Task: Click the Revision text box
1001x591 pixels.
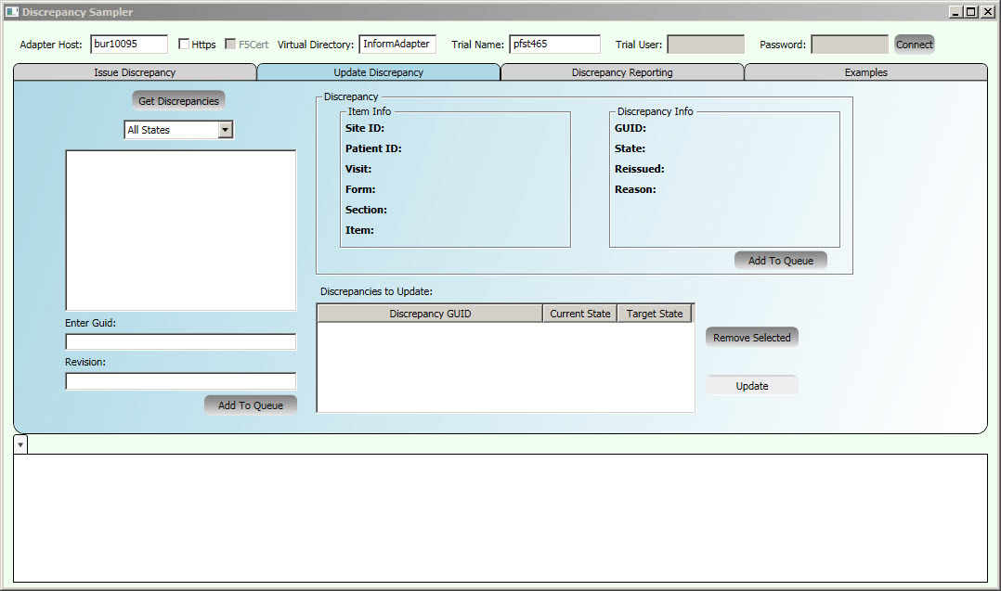Action: click(x=181, y=380)
